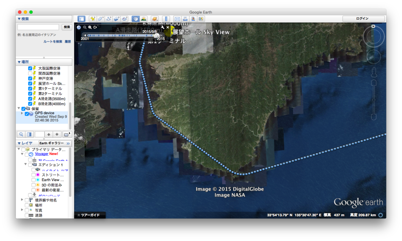Image resolution: width=402 pixels, height=241 pixels.
Task: Enable the 3D の街並み layer
Action: (x=34, y=185)
